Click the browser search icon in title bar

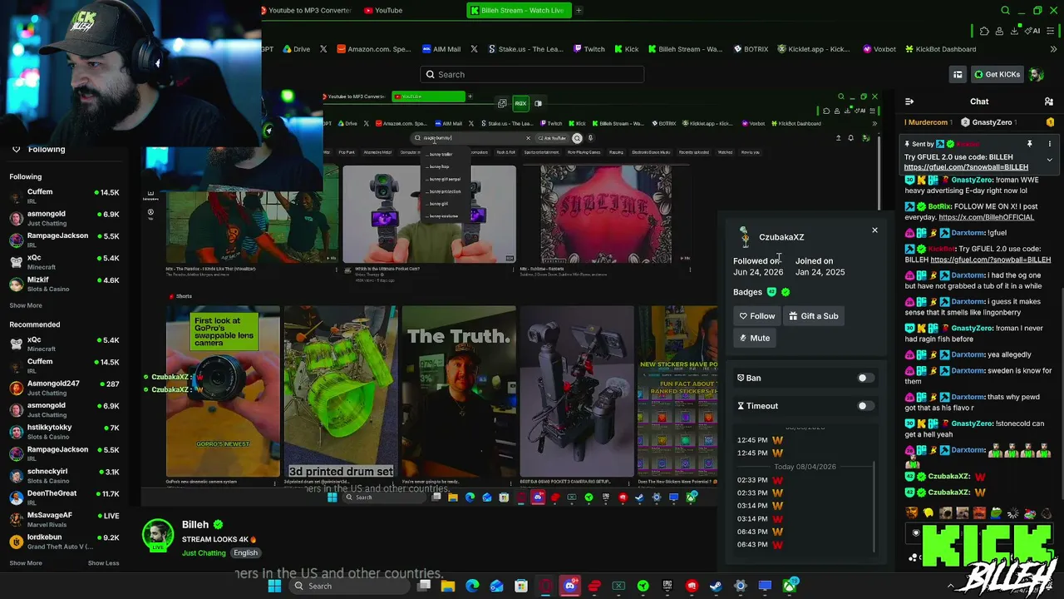pyautogui.click(x=1005, y=10)
